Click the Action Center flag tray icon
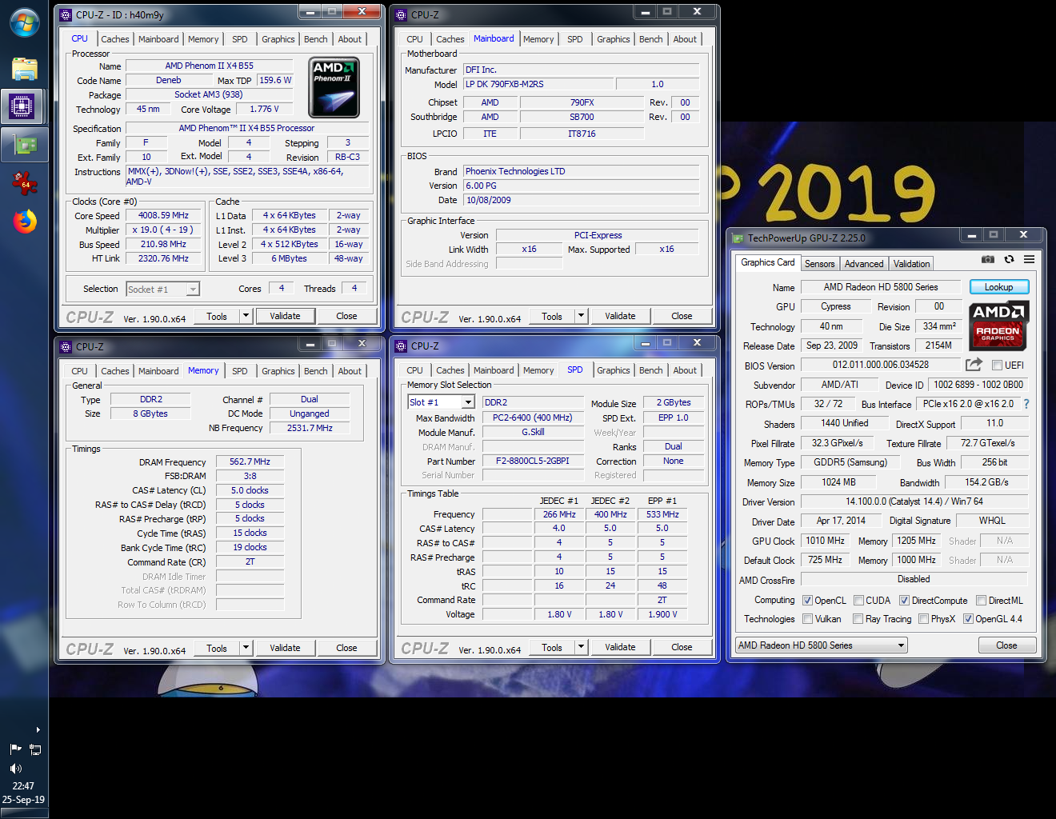 point(15,749)
